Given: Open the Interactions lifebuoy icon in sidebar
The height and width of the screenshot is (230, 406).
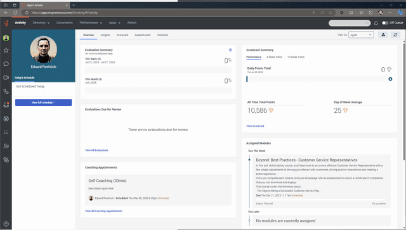Looking at the screenshot, I should [x=6, y=118].
